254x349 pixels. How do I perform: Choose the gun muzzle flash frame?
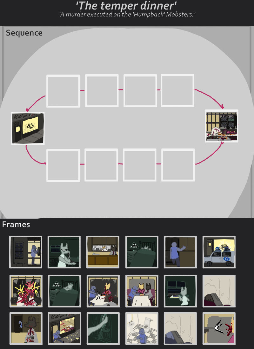click(219, 328)
